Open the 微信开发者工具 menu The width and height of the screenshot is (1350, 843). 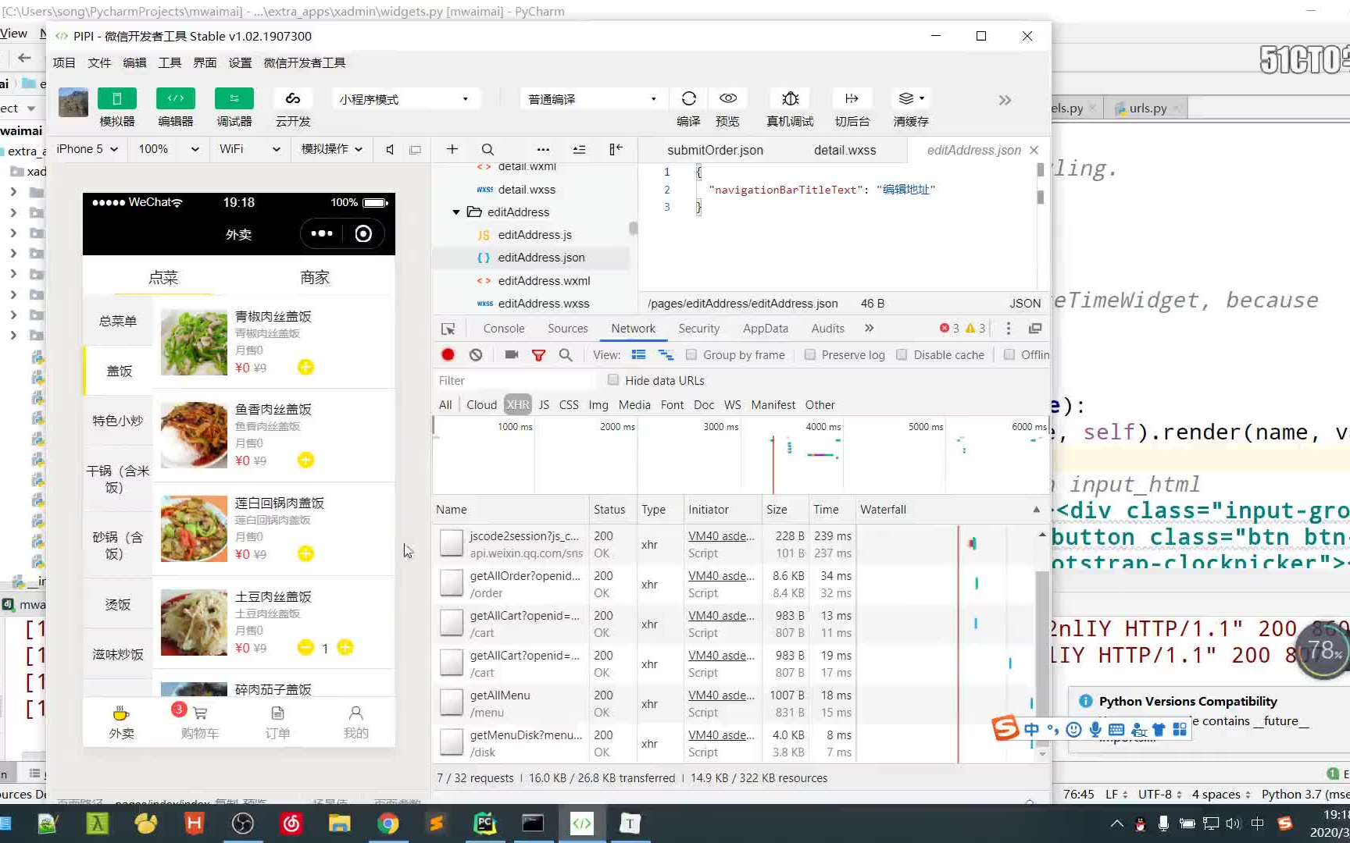305,62
